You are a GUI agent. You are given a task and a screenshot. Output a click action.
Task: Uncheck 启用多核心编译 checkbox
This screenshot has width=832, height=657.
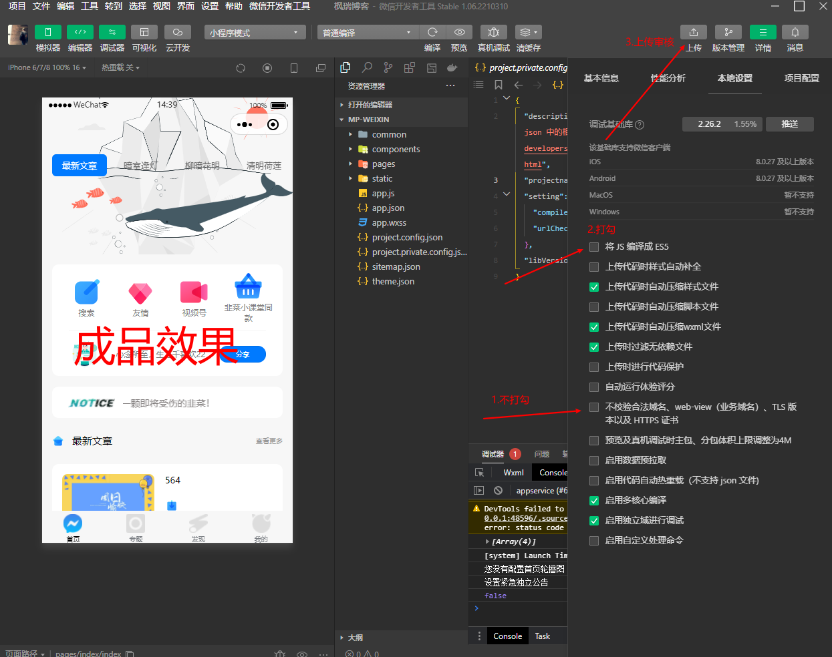tap(594, 501)
